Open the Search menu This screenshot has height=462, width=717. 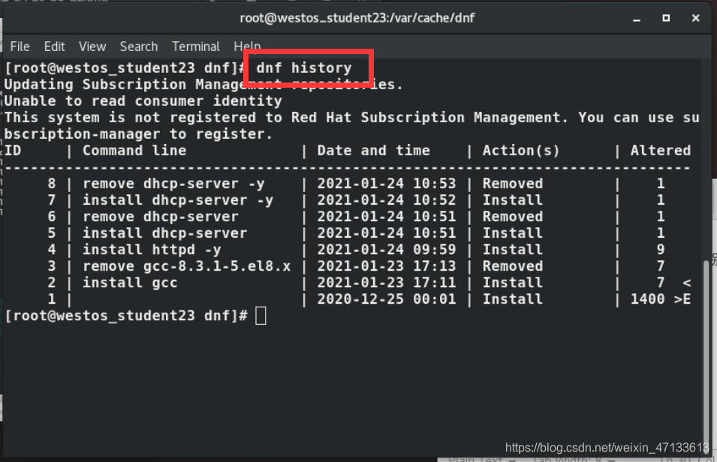click(x=139, y=46)
